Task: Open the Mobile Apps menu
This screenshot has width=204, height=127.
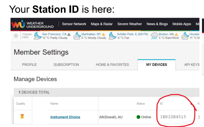Action: pos(182,24)
